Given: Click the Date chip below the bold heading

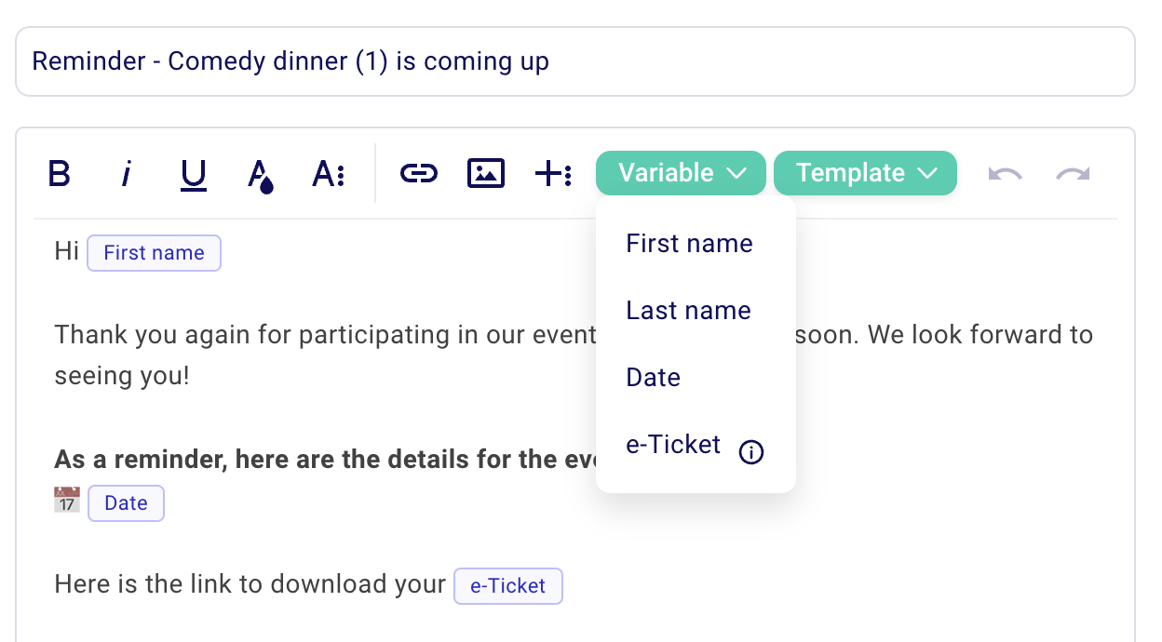Looking at the screenshot, I should pyautogui.click(x=126, y=502).
